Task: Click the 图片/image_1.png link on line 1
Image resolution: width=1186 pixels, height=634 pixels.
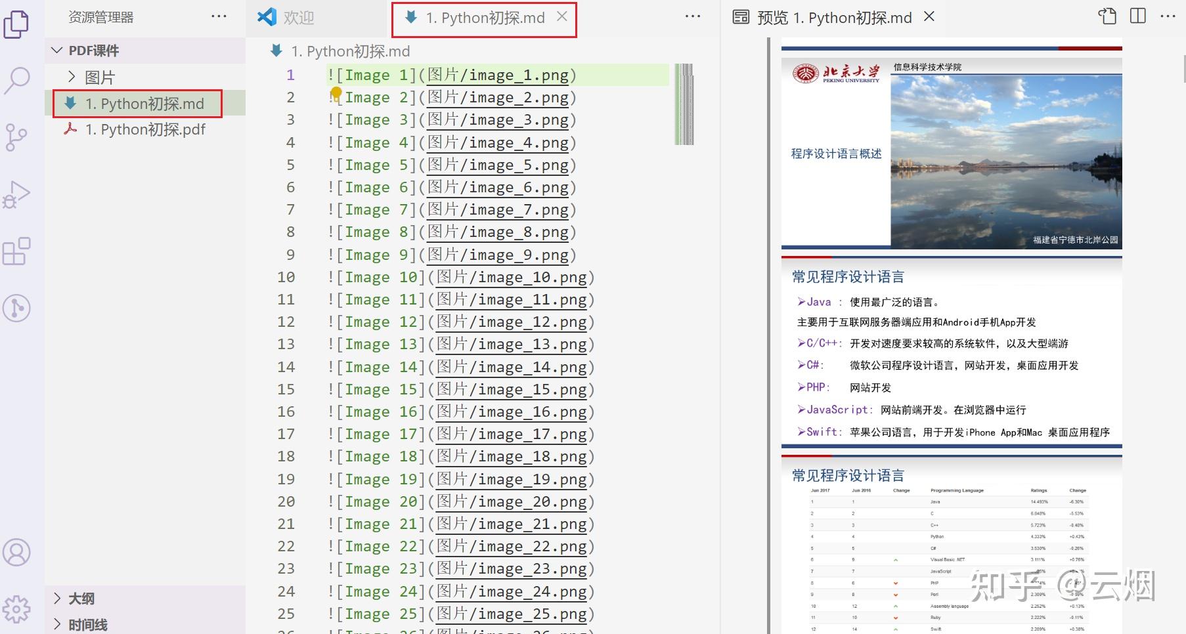Action: (x=498, y=75)
